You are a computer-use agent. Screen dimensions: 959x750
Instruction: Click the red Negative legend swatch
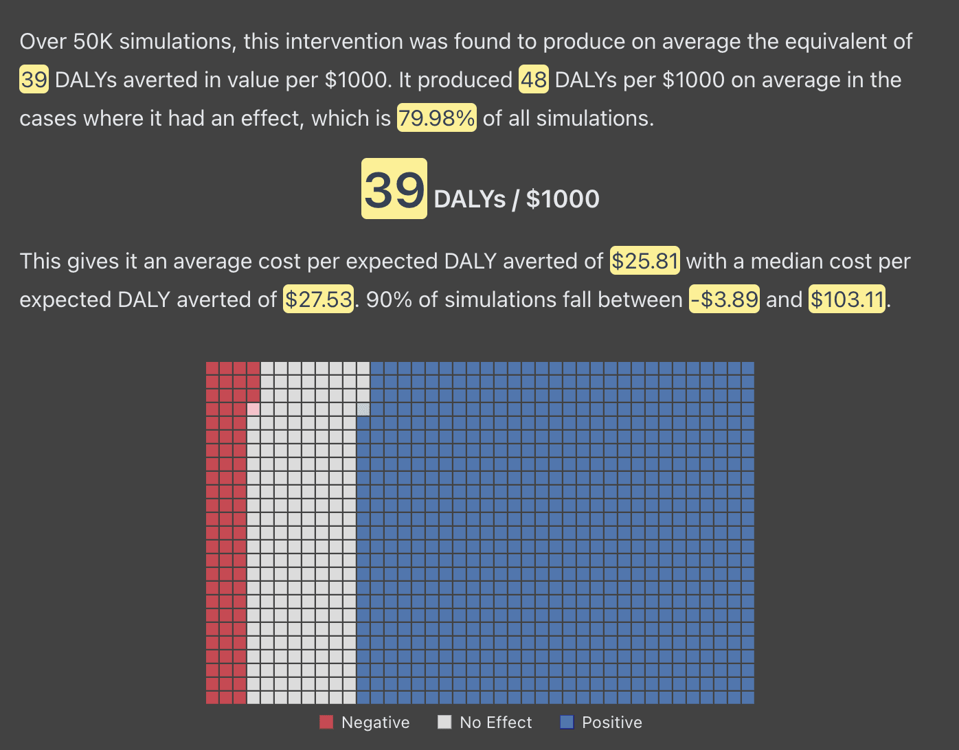pyautogui.click(x=326, y=722)
